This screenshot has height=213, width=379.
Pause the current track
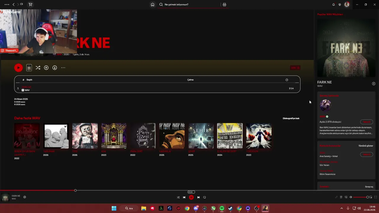point(191,197)
